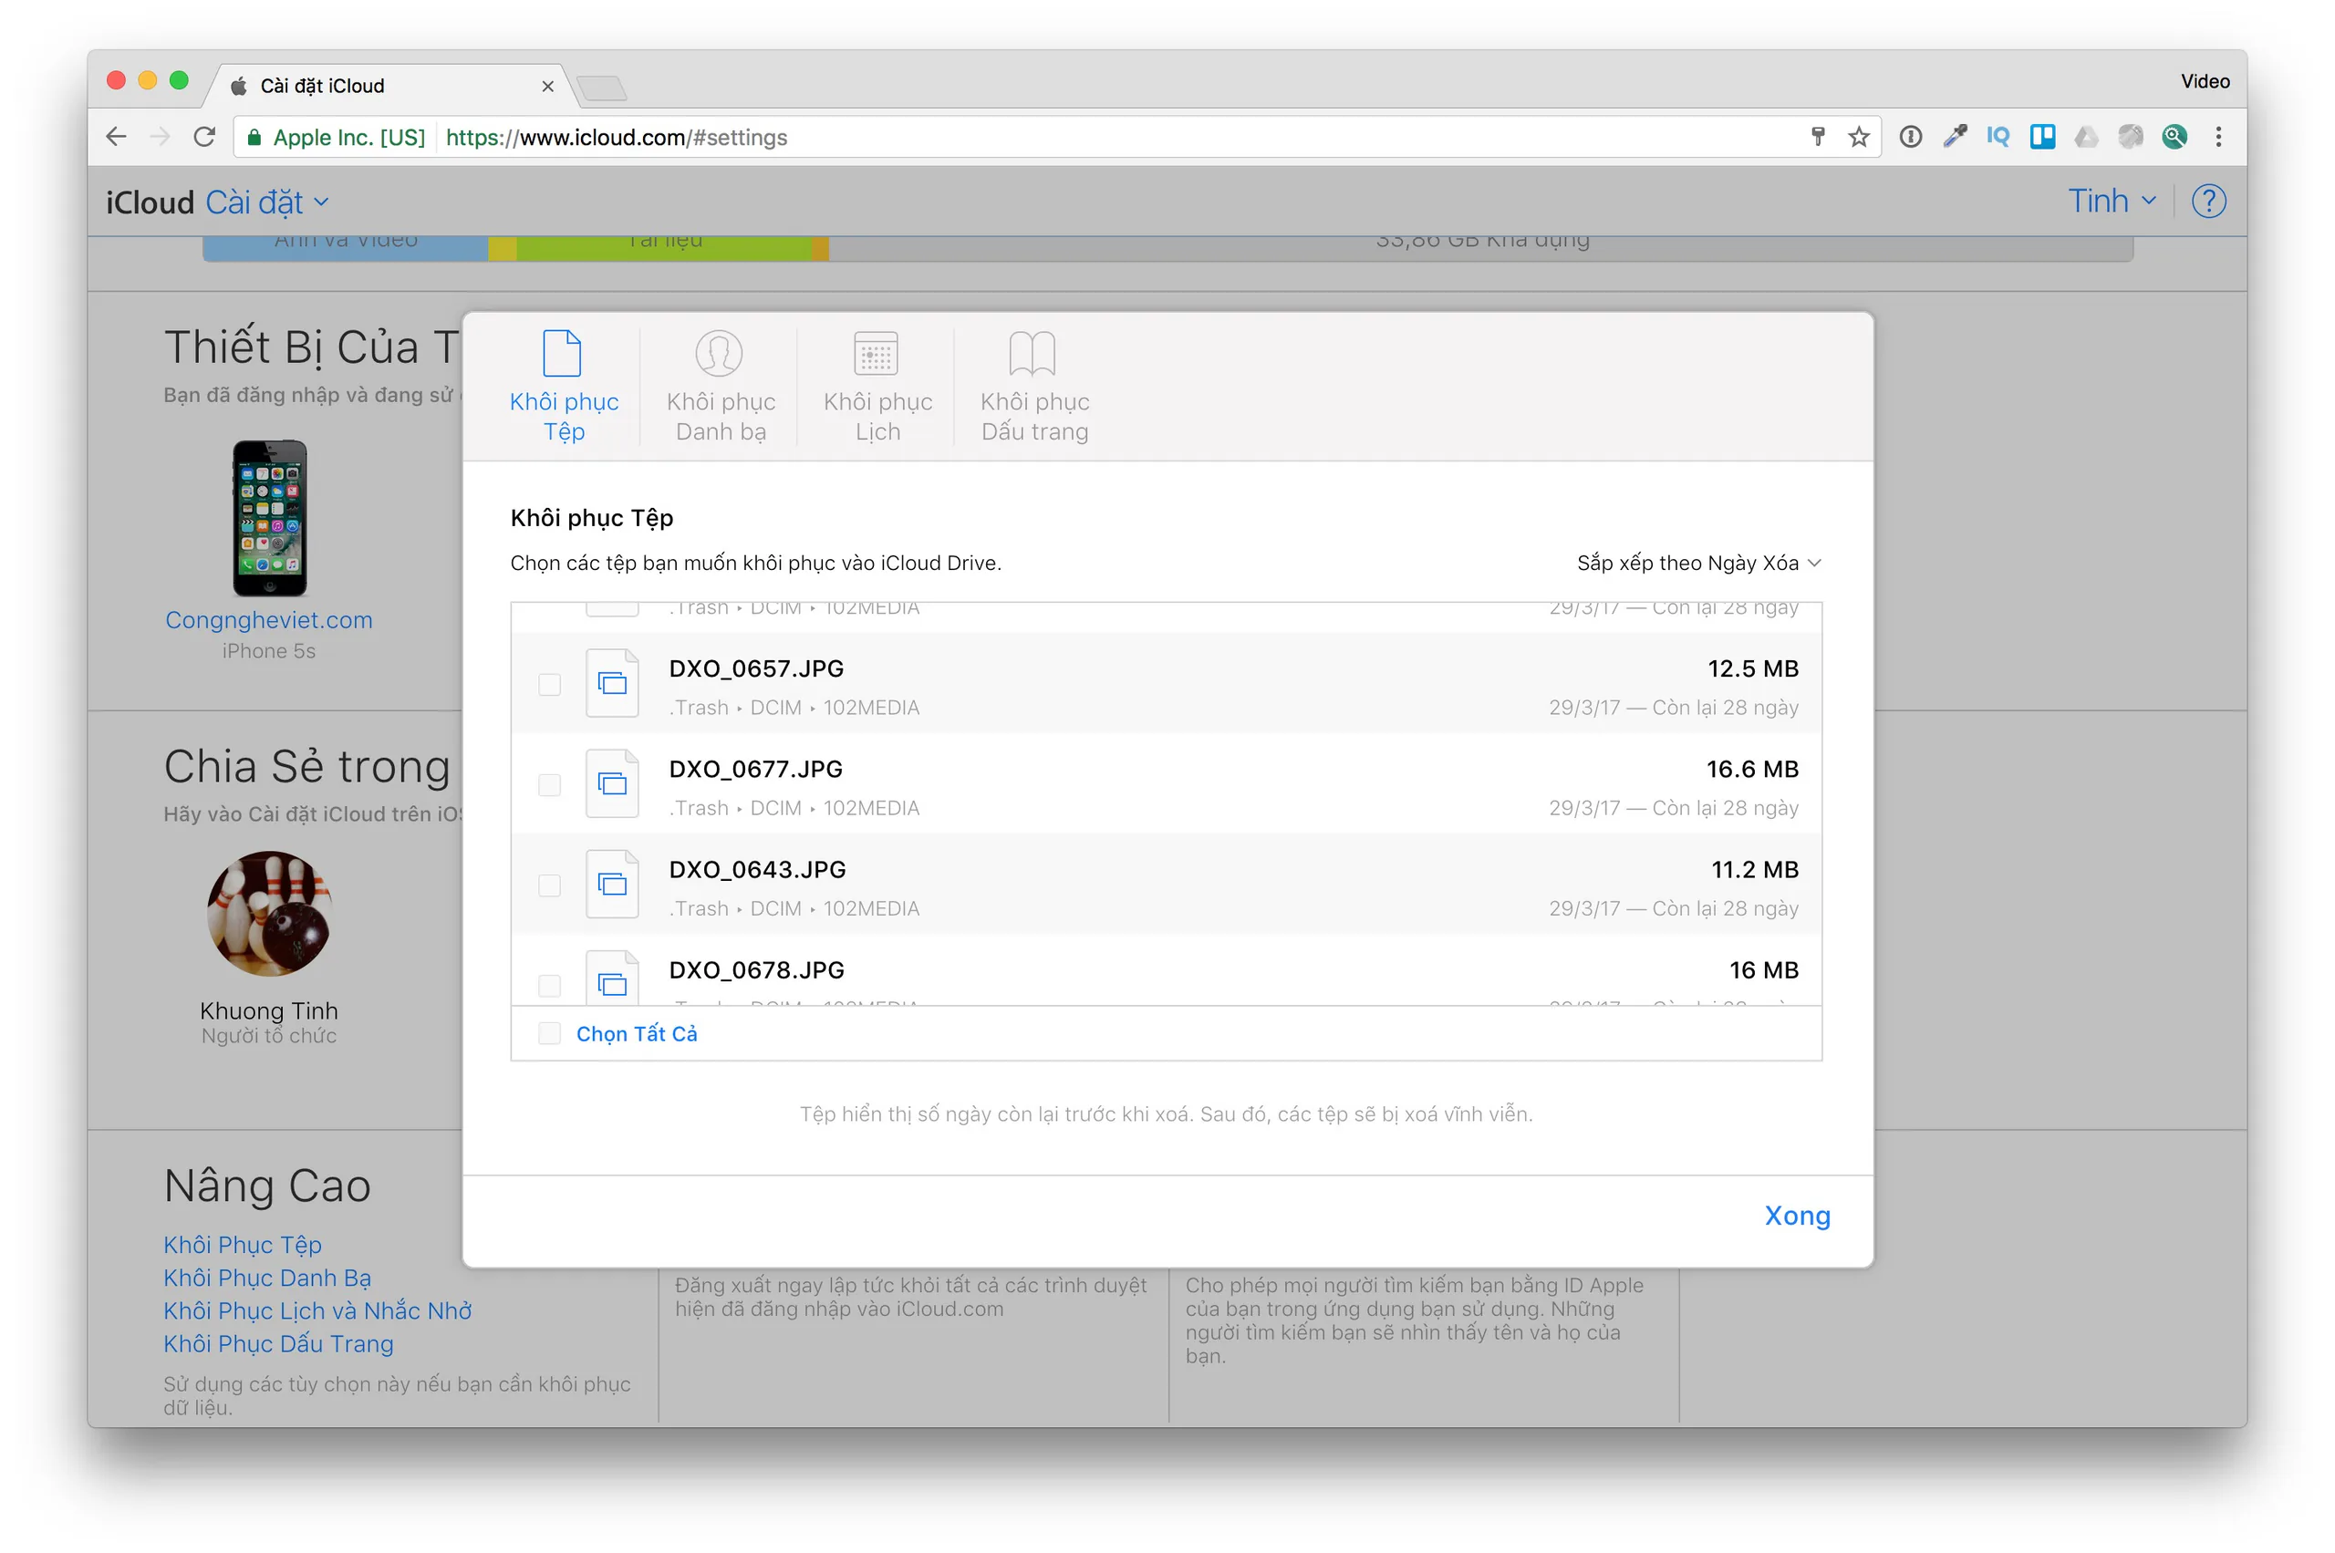Click Xong to close the dialog
This screenshot has height=1553, width=2335.
pyautogui.click(x=1796, y=1216)
